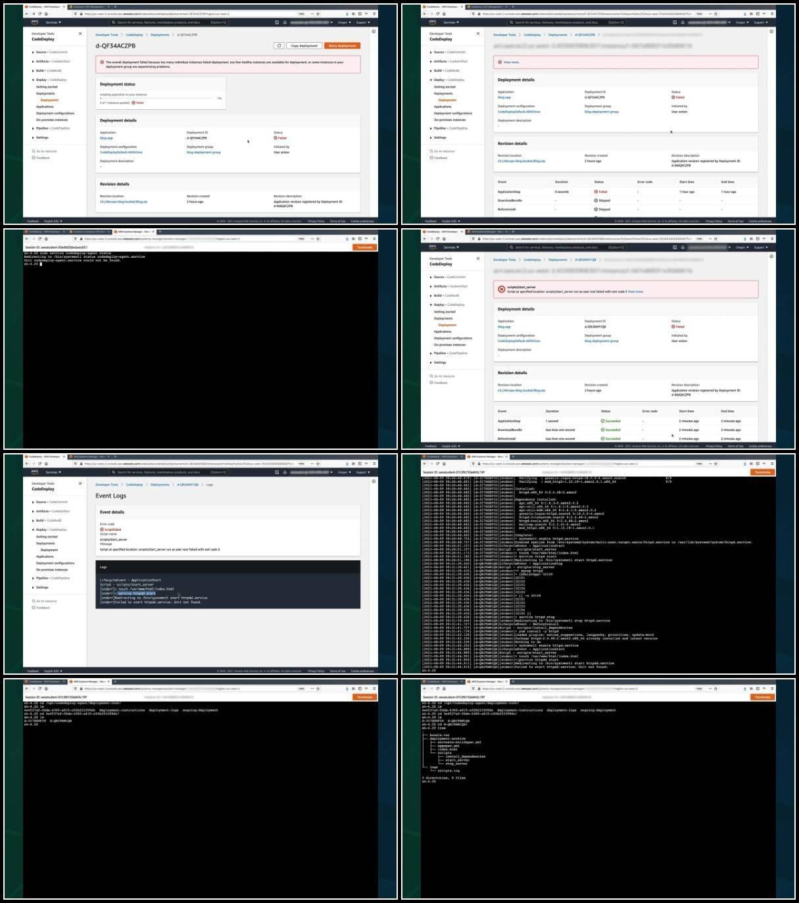Click the View more link next to 'exit code 5'
Image resolution: width=799 pixels, height=903 pixels.
point(635,291)
